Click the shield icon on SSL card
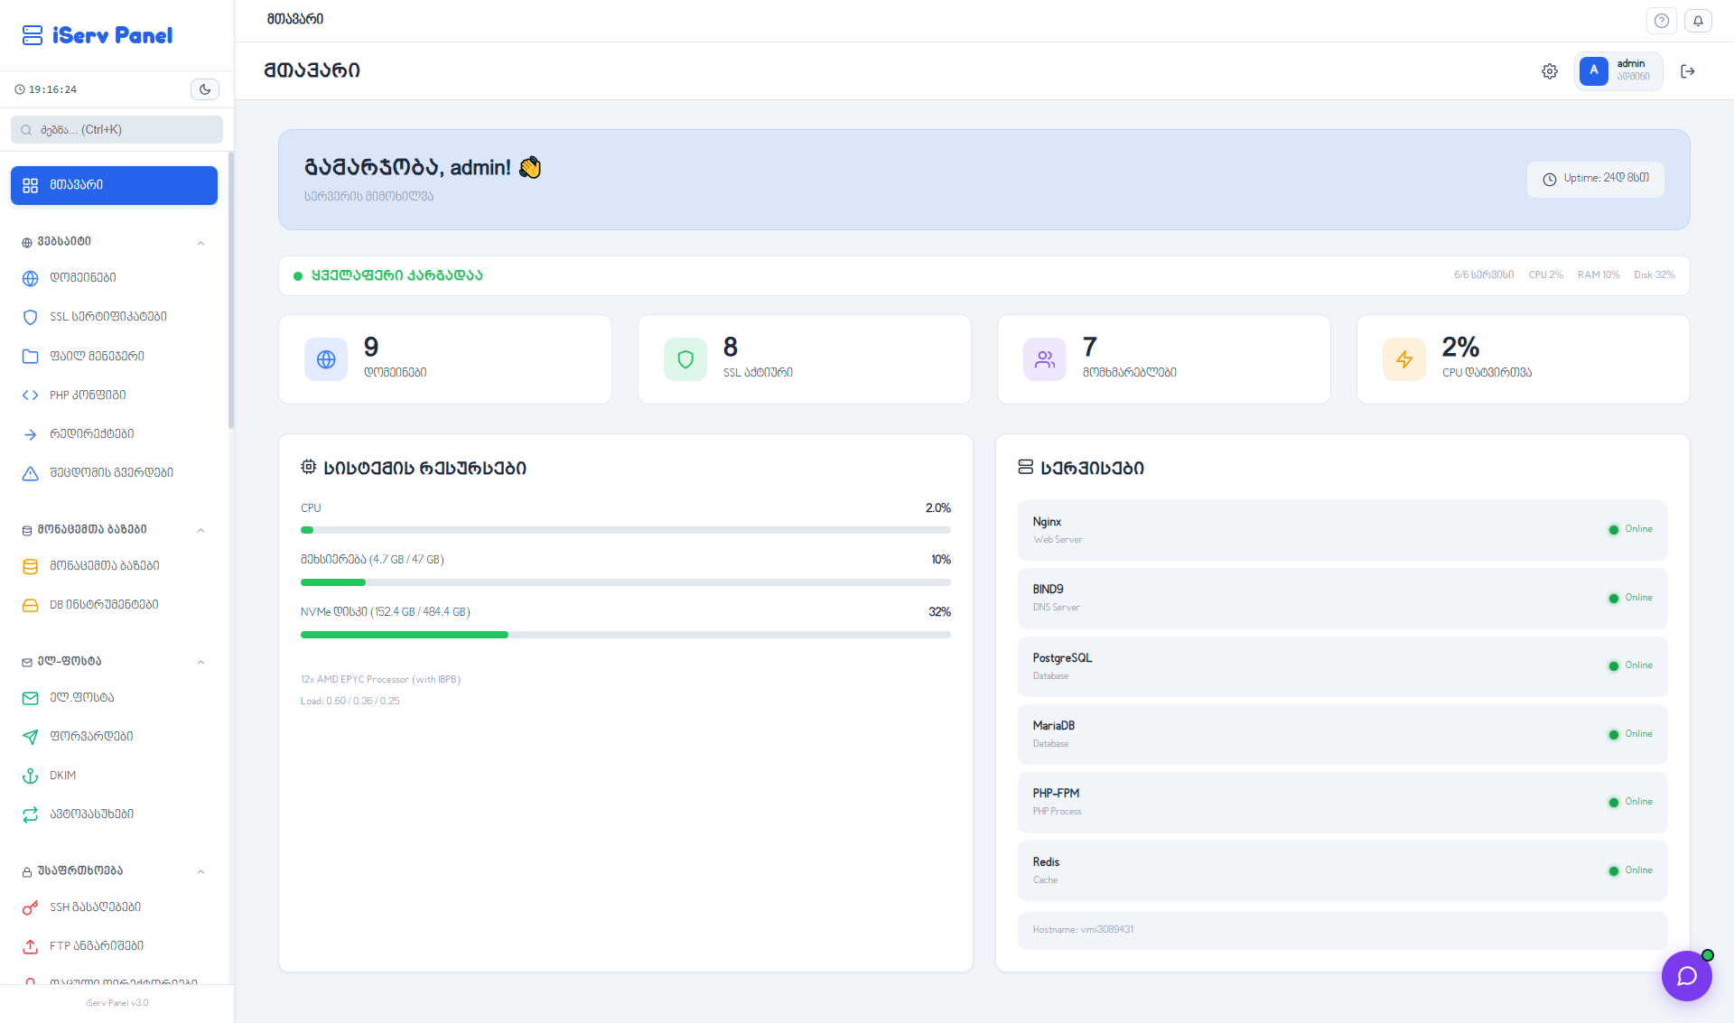 click(685, 359)
